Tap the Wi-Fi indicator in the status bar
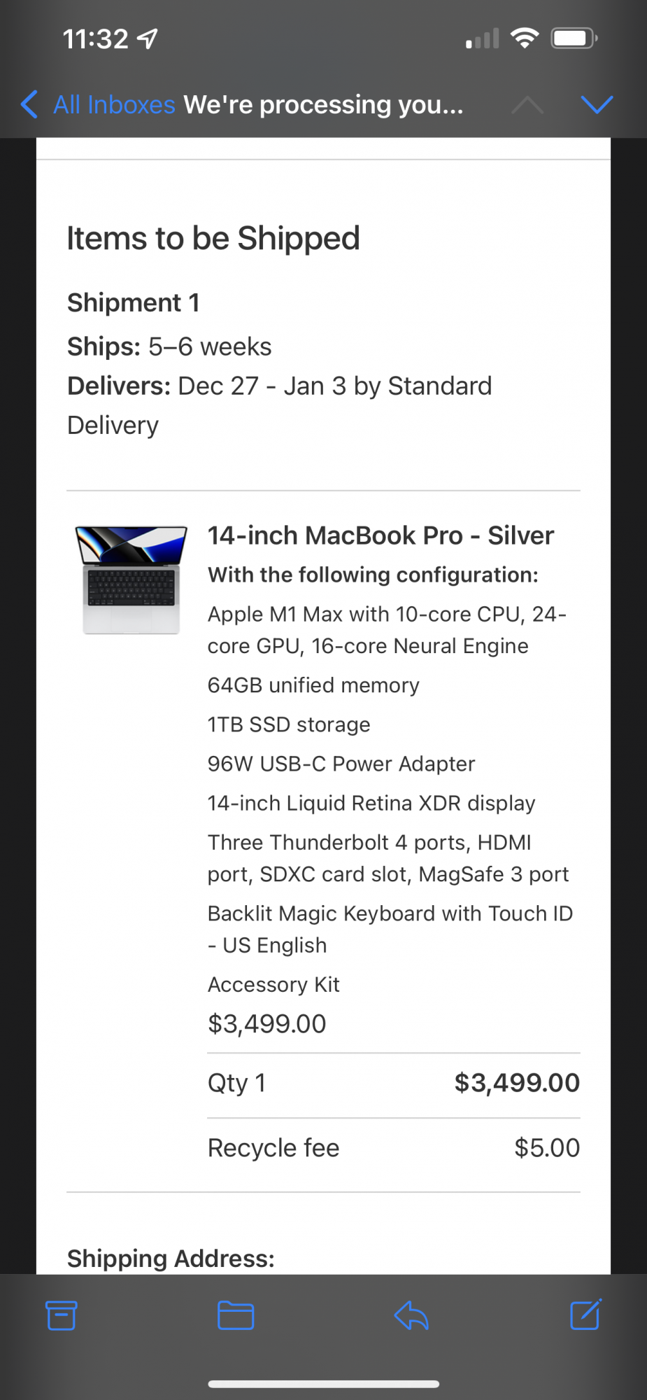Image resolution: width=647 pixels, height=1400 pixels. (x=525, y=38)
